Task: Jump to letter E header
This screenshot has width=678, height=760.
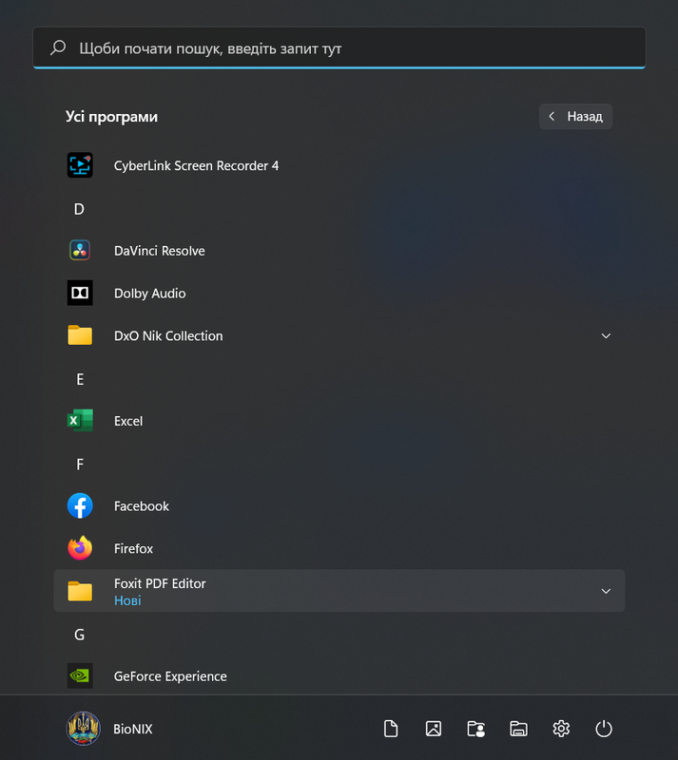Action: coord(80,379)
